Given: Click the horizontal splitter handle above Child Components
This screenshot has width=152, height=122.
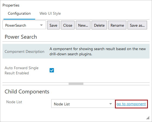Looking at the screenshot, I should click(x=76, y=84).
